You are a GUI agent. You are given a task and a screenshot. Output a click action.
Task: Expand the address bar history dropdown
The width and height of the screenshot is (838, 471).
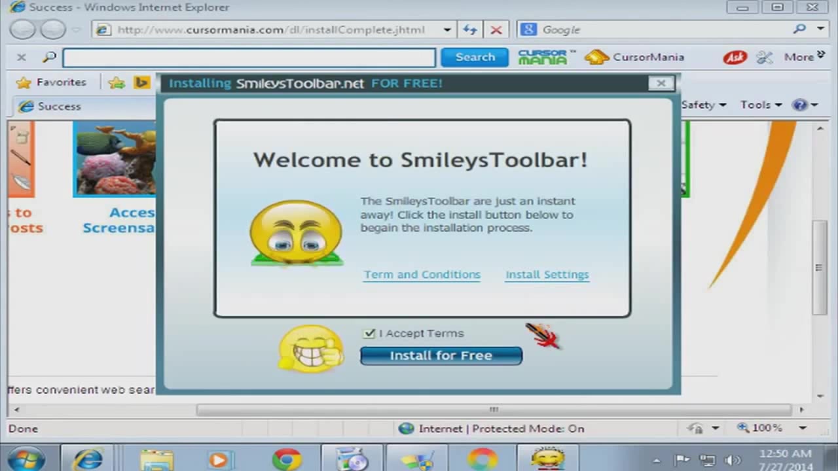447,29
